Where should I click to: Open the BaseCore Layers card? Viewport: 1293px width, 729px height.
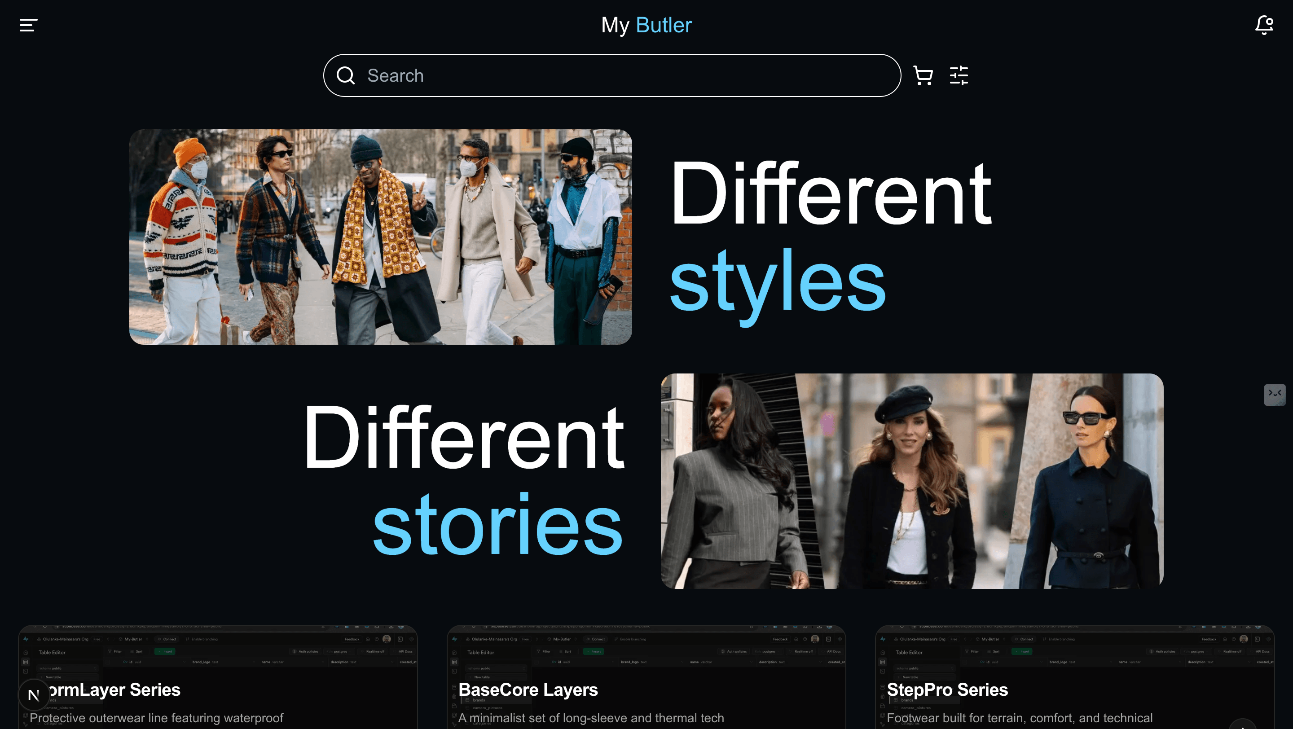pos(646,677)
